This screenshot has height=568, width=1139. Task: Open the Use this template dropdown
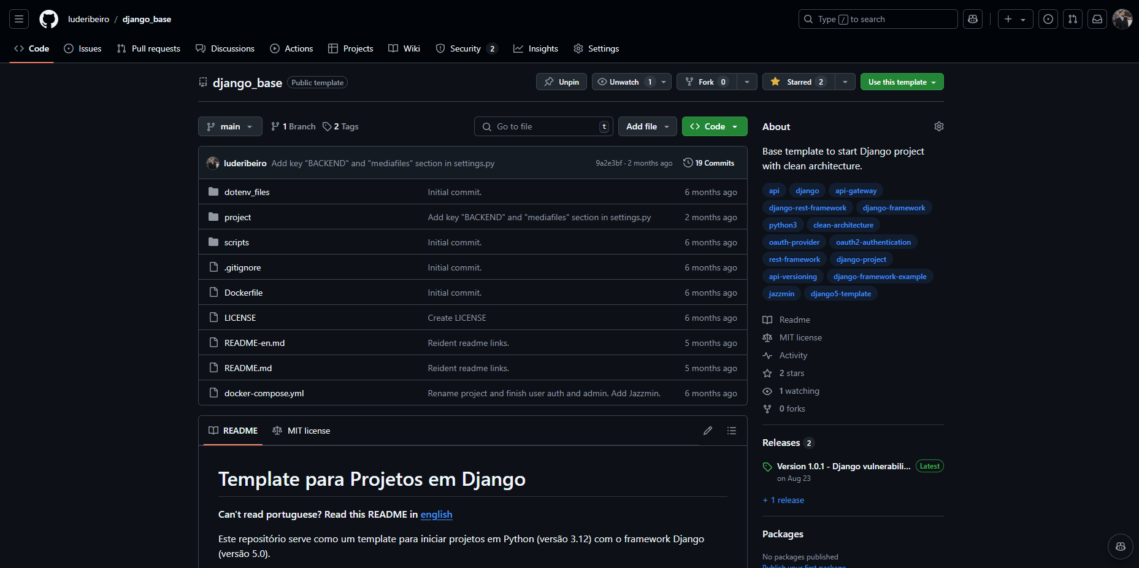tap(902, 82)
